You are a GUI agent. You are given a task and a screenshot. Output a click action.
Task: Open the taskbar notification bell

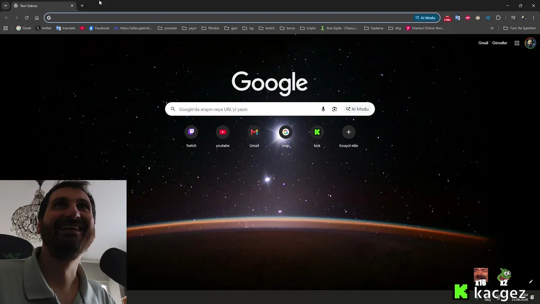pos(532,297)
